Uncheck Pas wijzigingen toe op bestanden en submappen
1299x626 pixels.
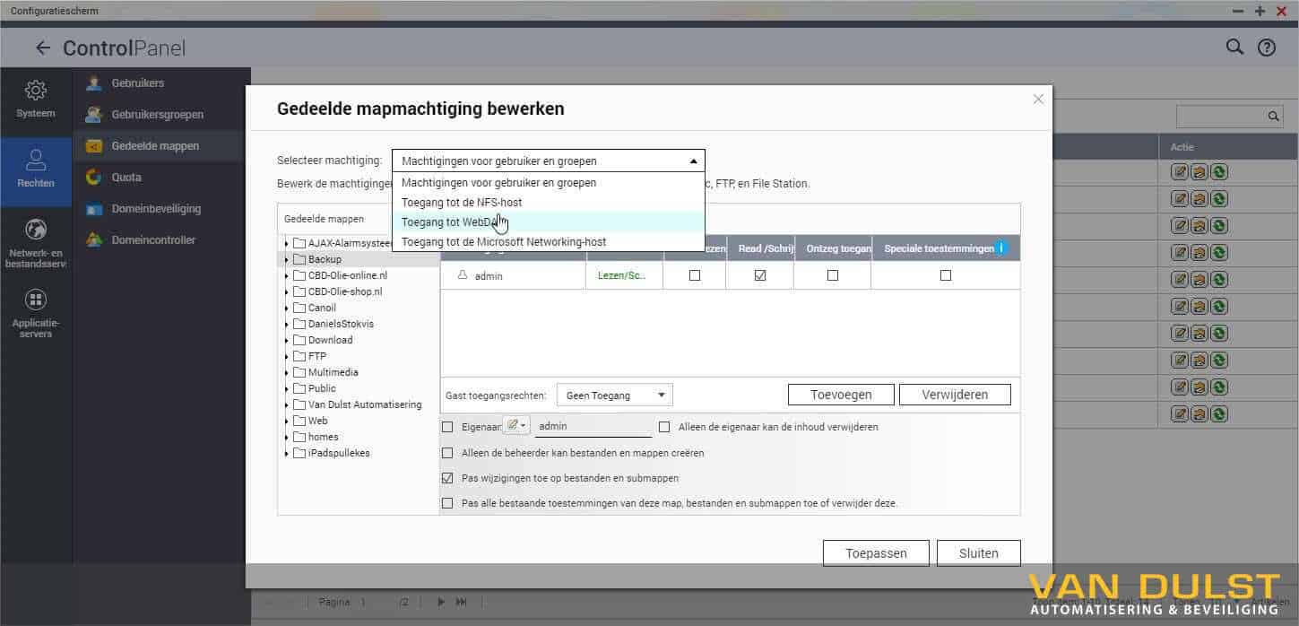click(x=447, y=478)
